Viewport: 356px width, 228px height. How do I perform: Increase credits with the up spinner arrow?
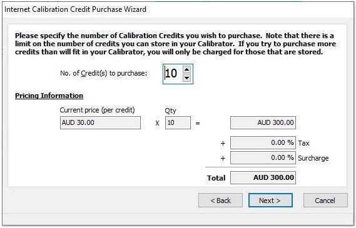pos(186,69)
